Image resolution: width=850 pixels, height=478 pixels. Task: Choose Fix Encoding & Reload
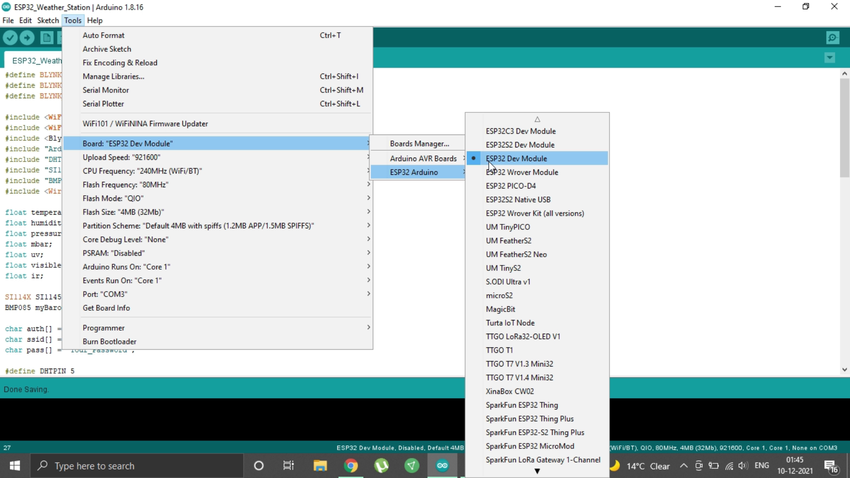click(217, 63)
